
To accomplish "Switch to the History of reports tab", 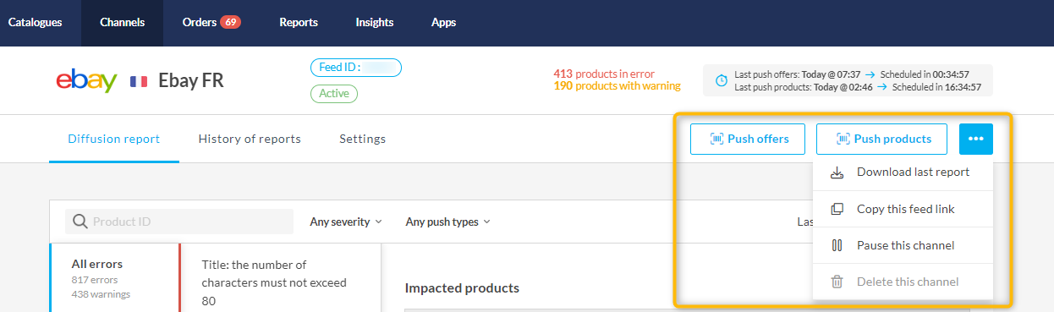I will tap(250, 139).
